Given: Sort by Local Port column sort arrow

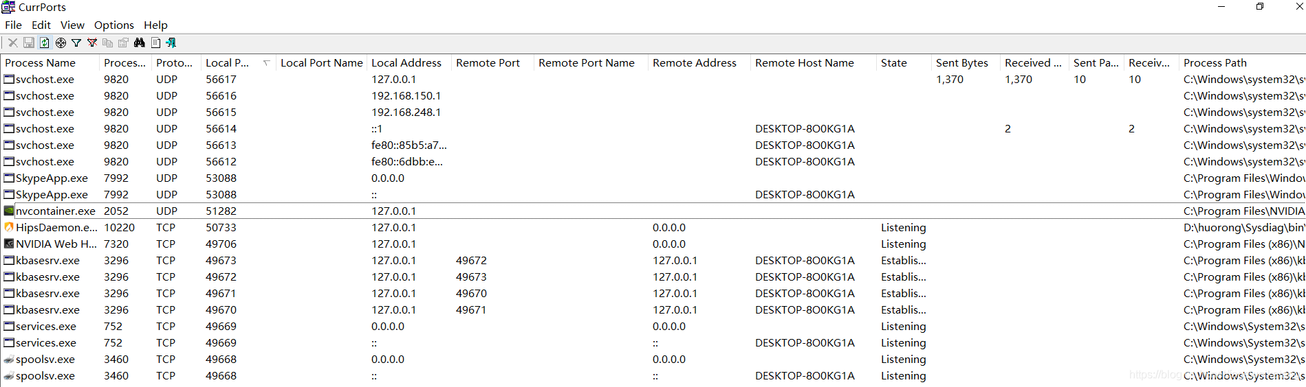Looking at the screenshot, I should (x=267, y=62).
